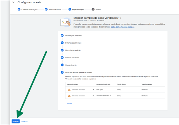Open the Valor da conversão section
179x125 pixels.
[72, 57]
